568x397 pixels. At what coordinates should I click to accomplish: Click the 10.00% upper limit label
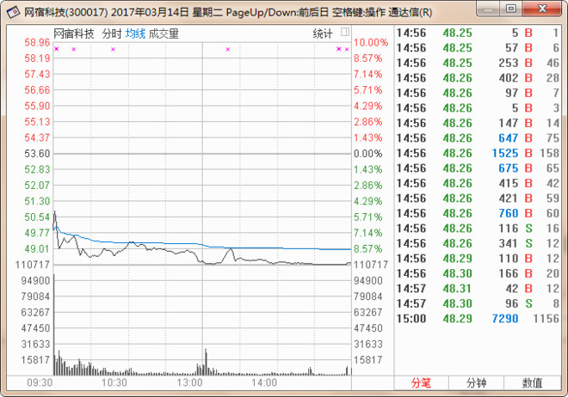pyautogui.click(x=371, y=43)
